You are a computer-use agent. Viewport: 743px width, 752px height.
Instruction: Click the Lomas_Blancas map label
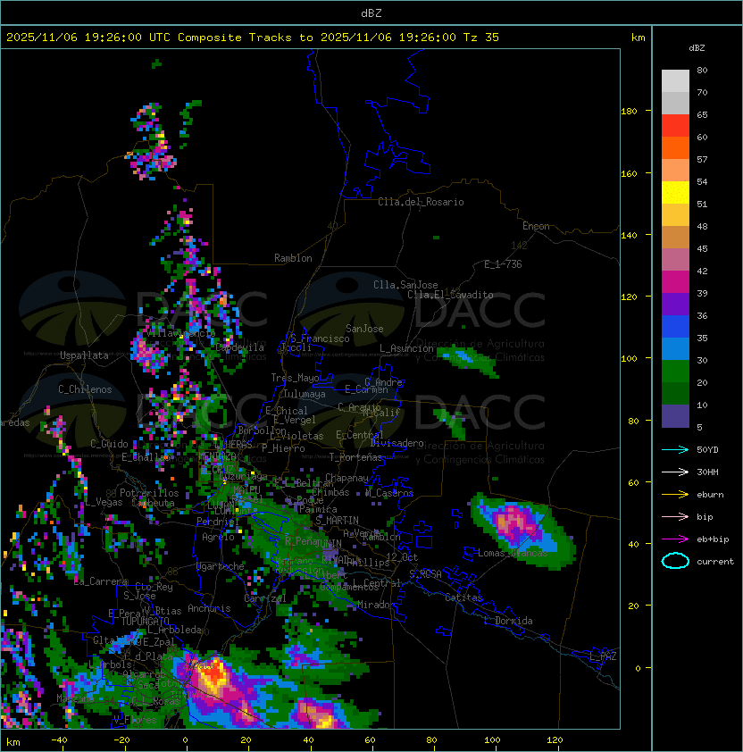[x=513, y=553]
